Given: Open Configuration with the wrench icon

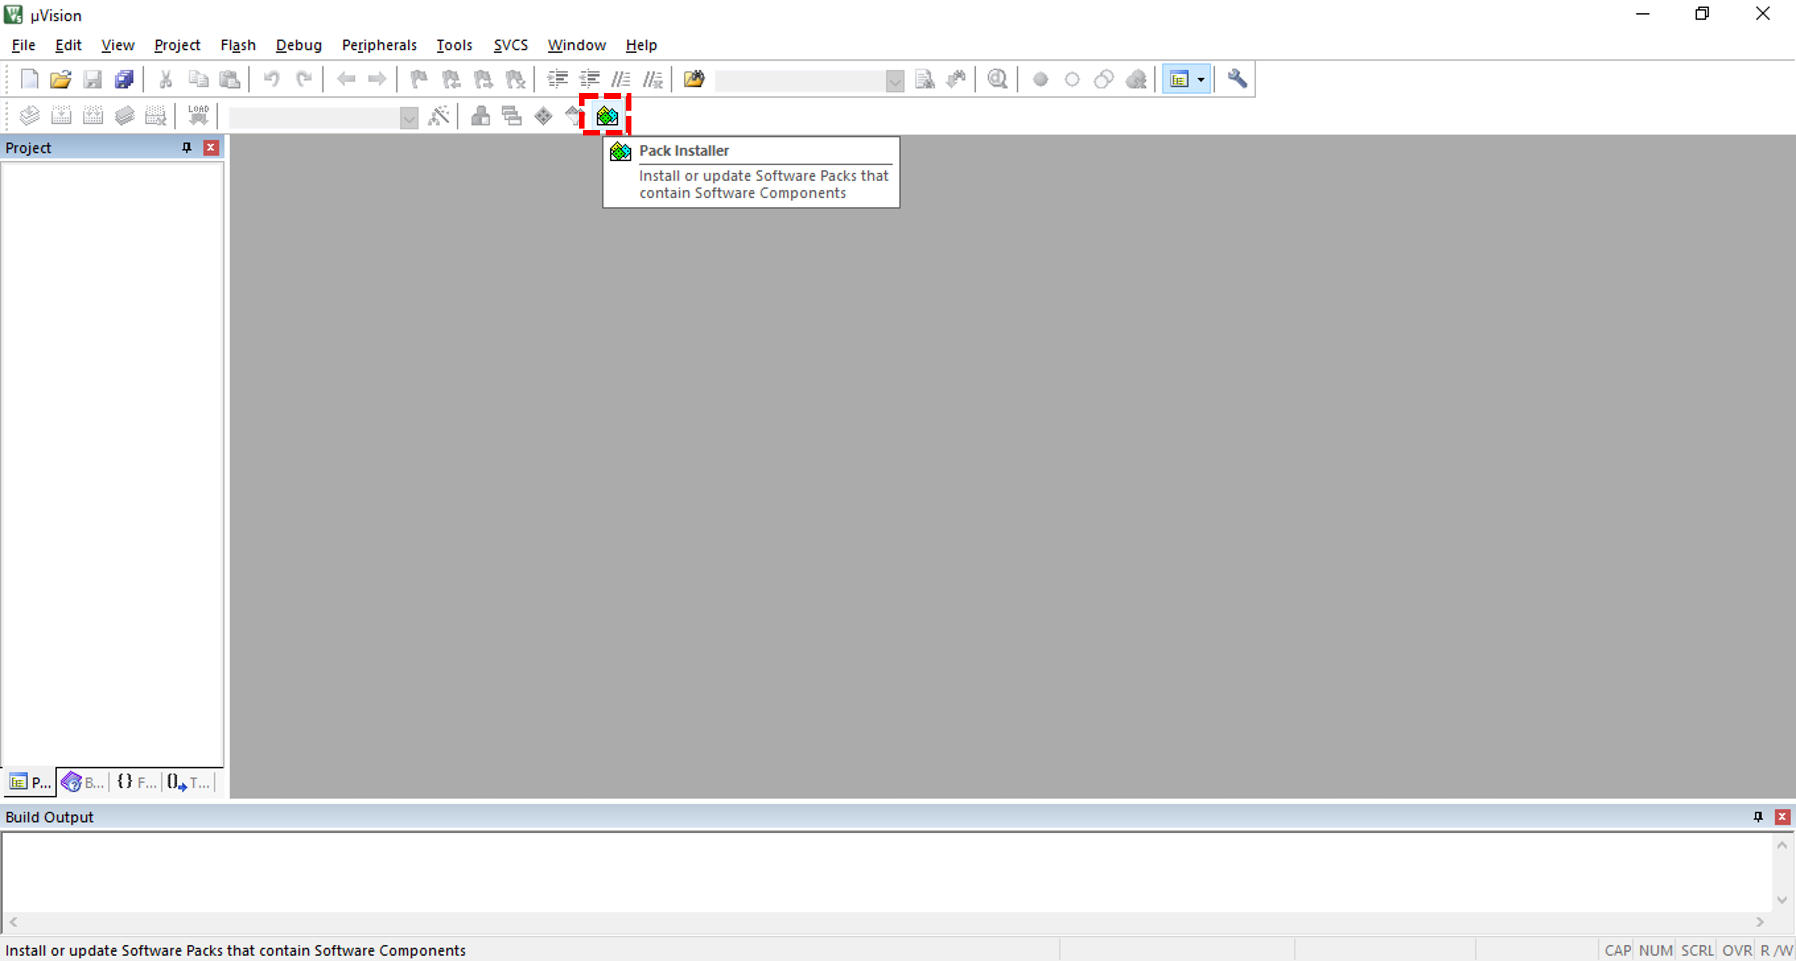Looking at the screenshot, I should 1237,80.
